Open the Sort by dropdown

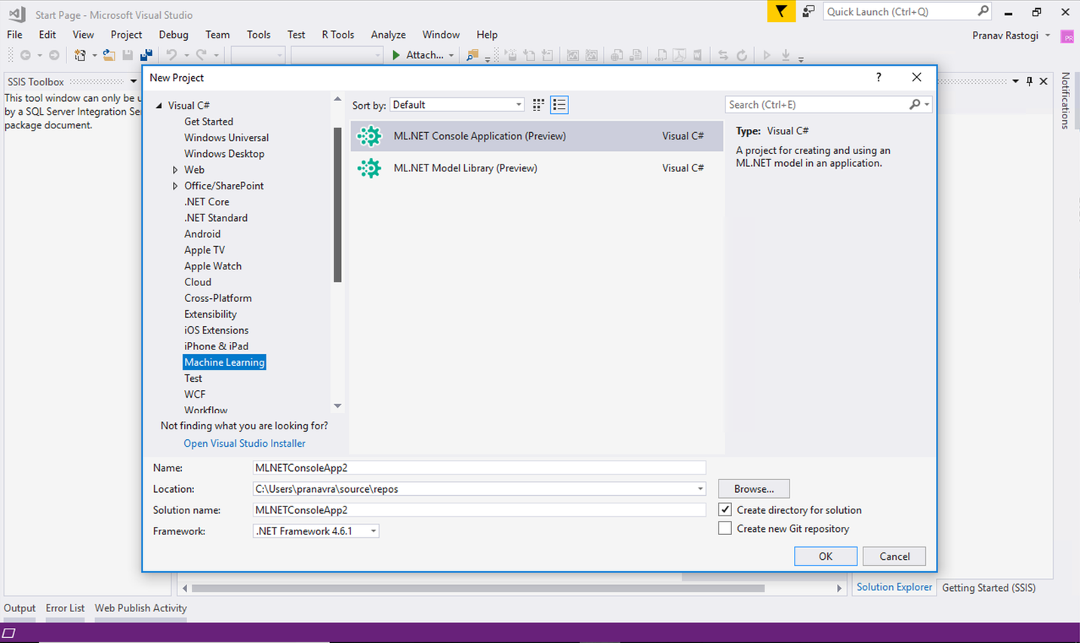tap(457, 105)
